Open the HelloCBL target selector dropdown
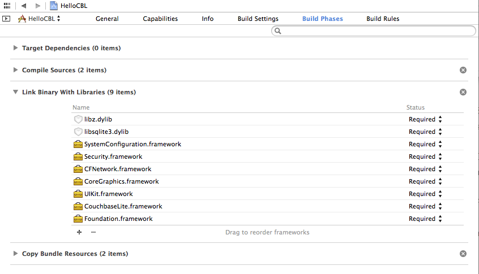Image resolution: width=479 pixels, height=274 pixels. click(x=40, y=19)
